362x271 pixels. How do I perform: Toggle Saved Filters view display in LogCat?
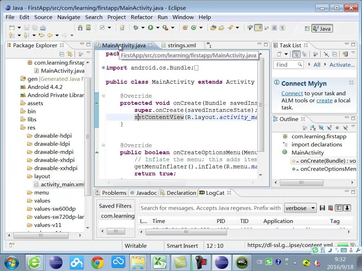tap(339, 208)
